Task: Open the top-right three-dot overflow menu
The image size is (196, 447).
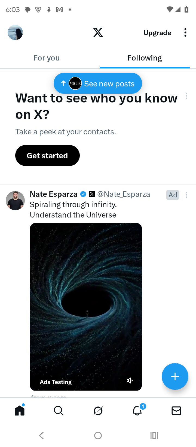Action: pos(185,32)
